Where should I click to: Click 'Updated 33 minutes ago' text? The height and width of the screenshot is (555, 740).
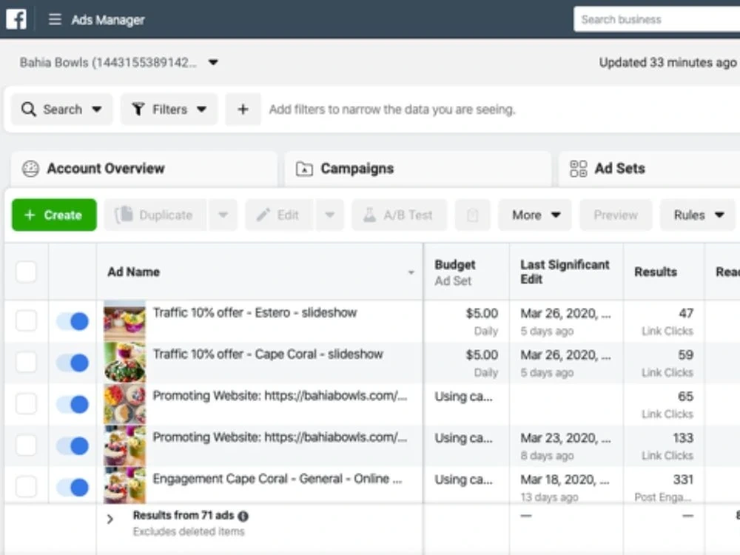click(x=667, y=62)
